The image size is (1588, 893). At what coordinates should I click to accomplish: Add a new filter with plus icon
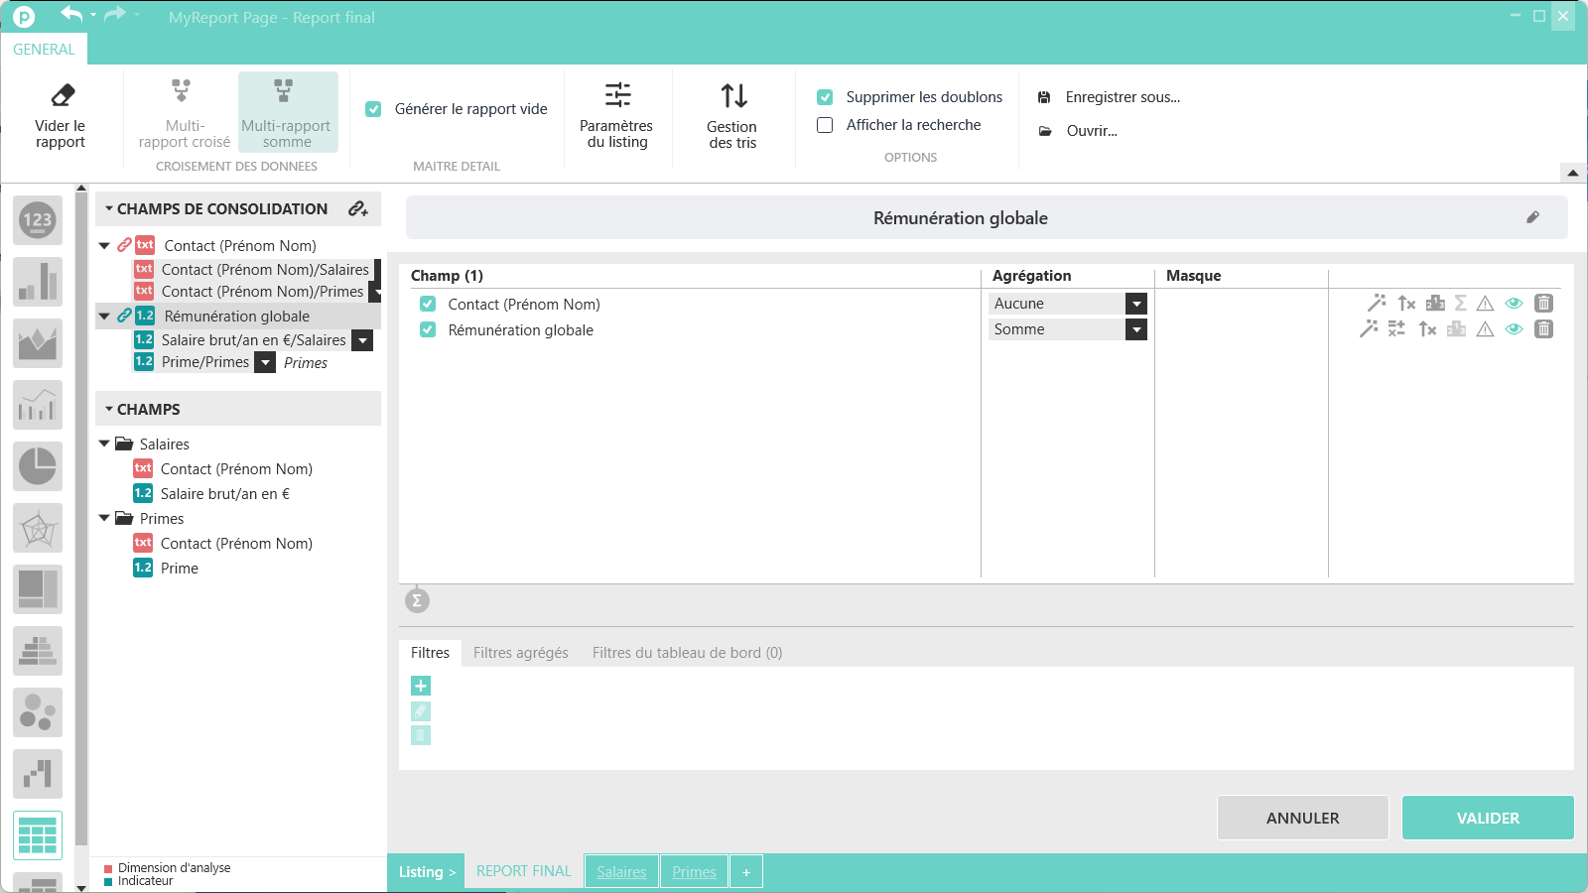pos(421,686)
